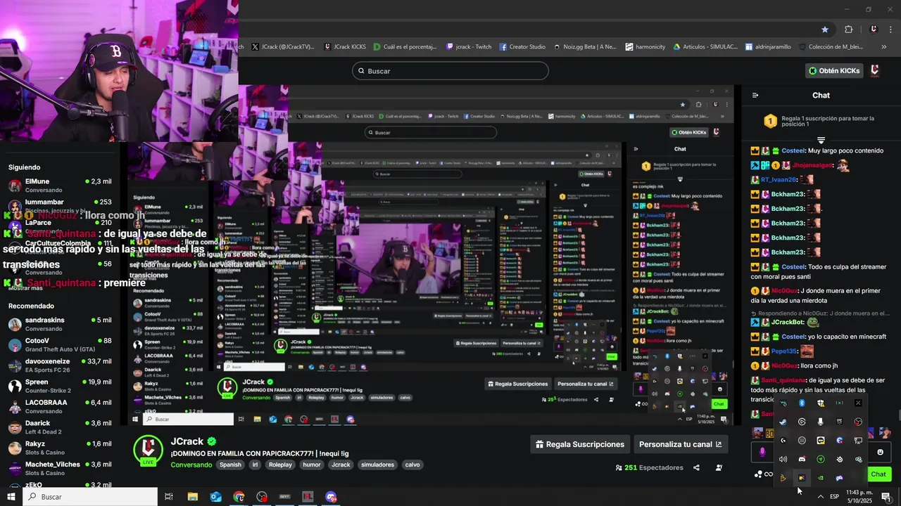
Task: Collapse the chat panel icon
Action: click(x=755, y=95)
